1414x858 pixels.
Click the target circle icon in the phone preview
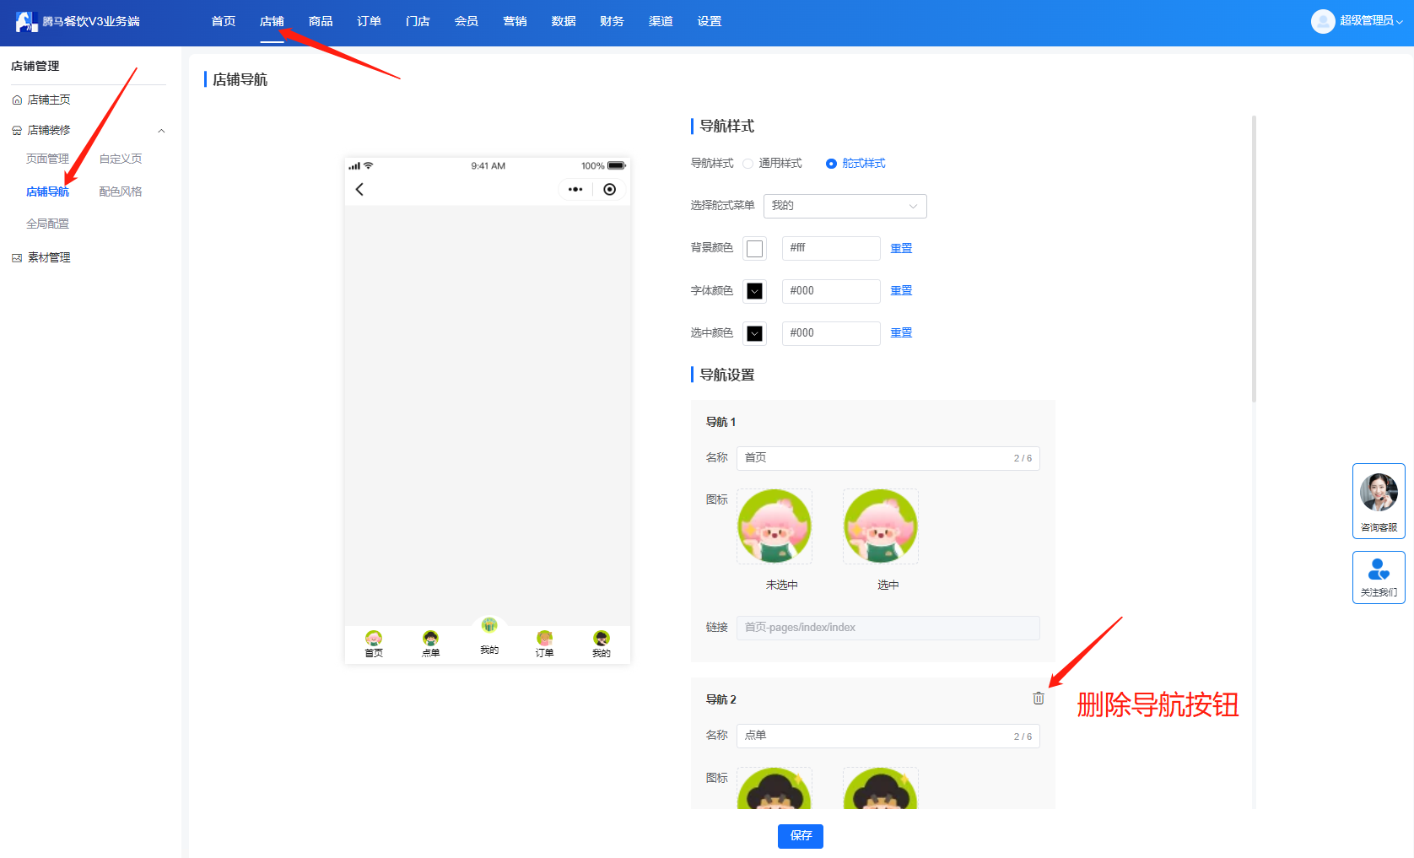(x=610, y=189)
